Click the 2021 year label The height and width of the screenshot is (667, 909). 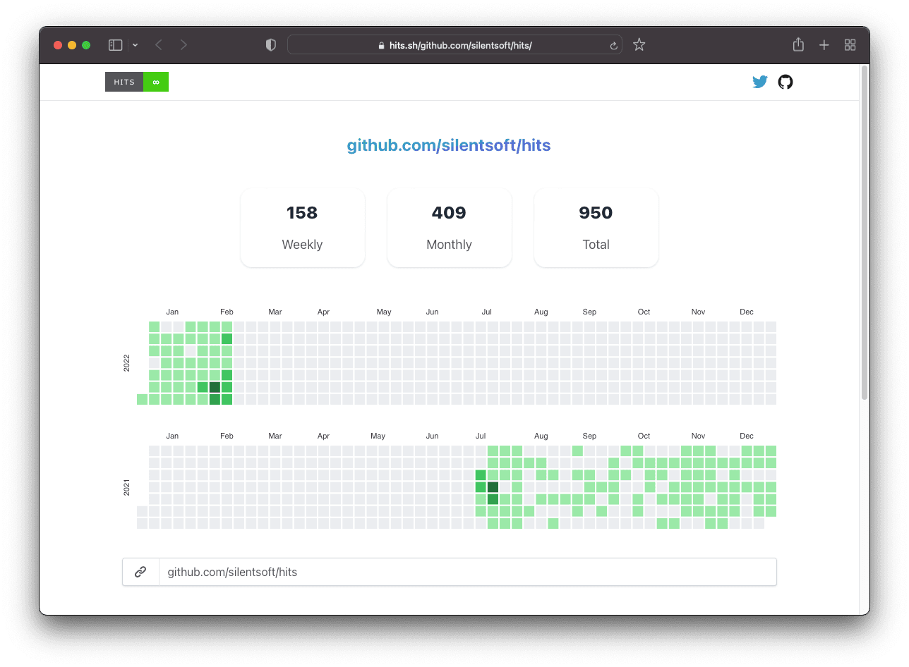point(127,487)
